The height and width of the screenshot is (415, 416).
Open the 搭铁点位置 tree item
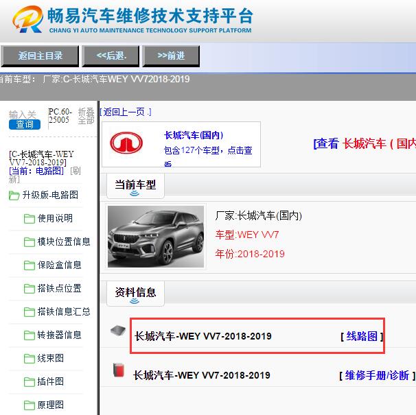point(60,289)
